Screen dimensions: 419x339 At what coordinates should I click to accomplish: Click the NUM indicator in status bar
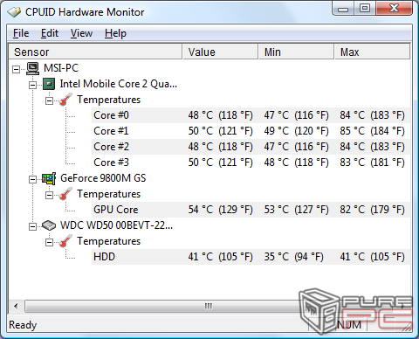point(349,325)
